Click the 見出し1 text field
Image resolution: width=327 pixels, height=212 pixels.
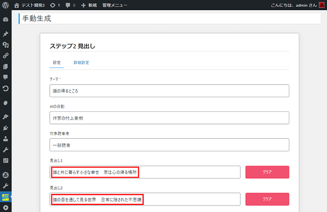(145, 172)
